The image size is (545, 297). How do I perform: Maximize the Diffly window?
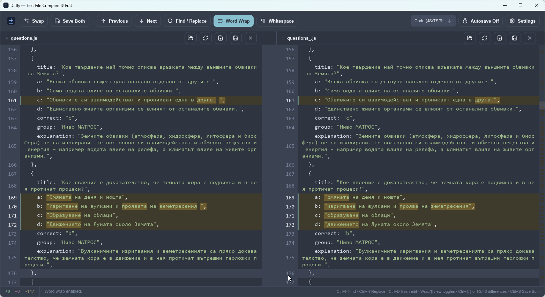[x=521, y=5]
